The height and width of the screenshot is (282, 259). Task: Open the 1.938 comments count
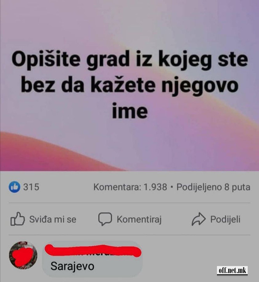(130, 187)
